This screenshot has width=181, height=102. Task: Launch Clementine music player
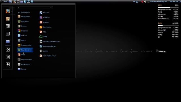tap(46, 27)
